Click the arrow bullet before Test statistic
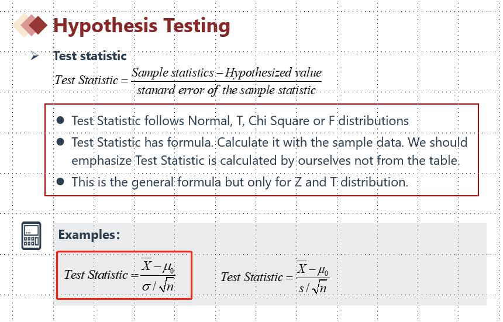The width and height of the screenshot is (503, 322). click(35, 56)
